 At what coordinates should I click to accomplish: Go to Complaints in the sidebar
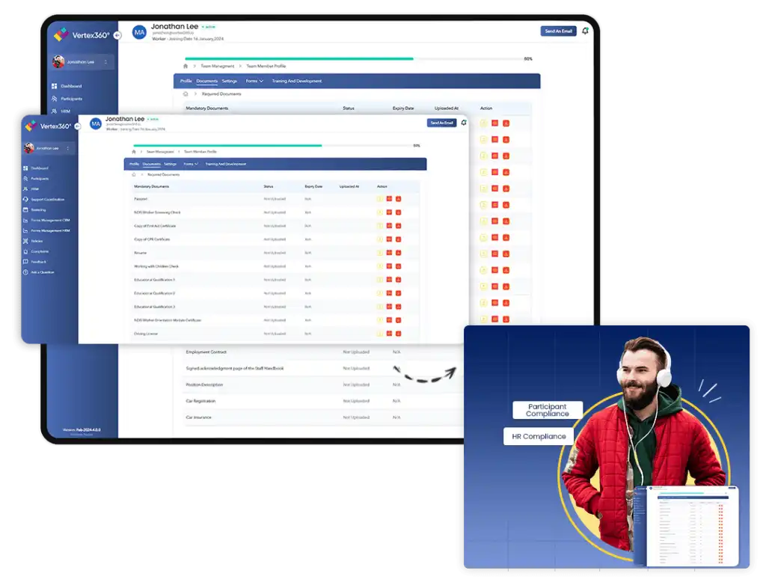click(40, 251)
